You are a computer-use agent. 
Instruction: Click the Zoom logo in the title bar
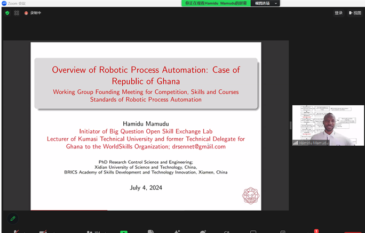coord(4,3)
